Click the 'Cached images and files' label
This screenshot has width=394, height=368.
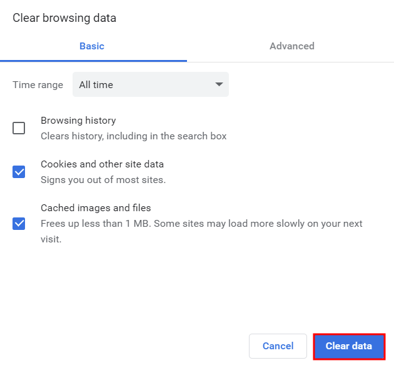pos(96,208)
